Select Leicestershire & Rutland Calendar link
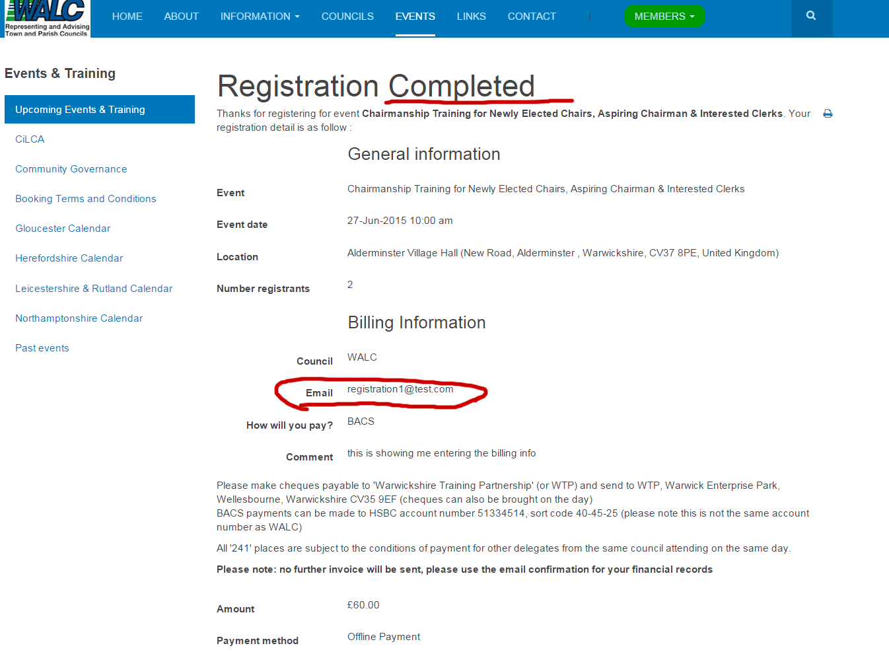The image size is (889, 654). coord(94,289)
